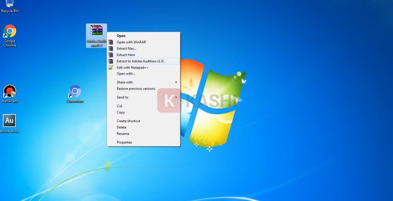Viewport: 393px width, 201px height.
Task: Click Copy in the context menu
Action: 121,112
